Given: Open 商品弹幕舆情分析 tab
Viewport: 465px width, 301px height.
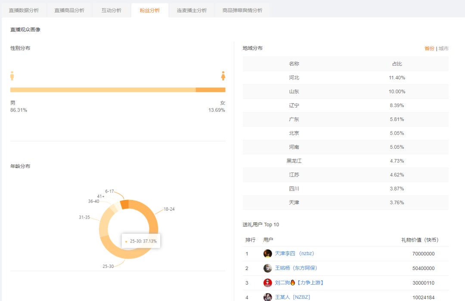Looking at the screenshot, I should coord(242,10).
